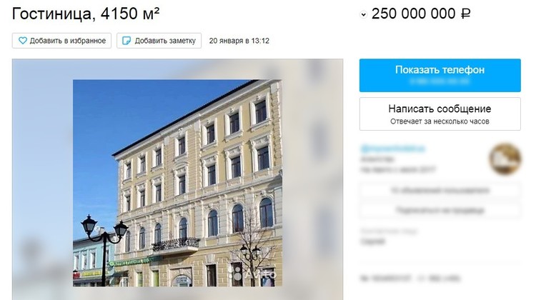Click the seller's round avatar

tap(505, 159)
